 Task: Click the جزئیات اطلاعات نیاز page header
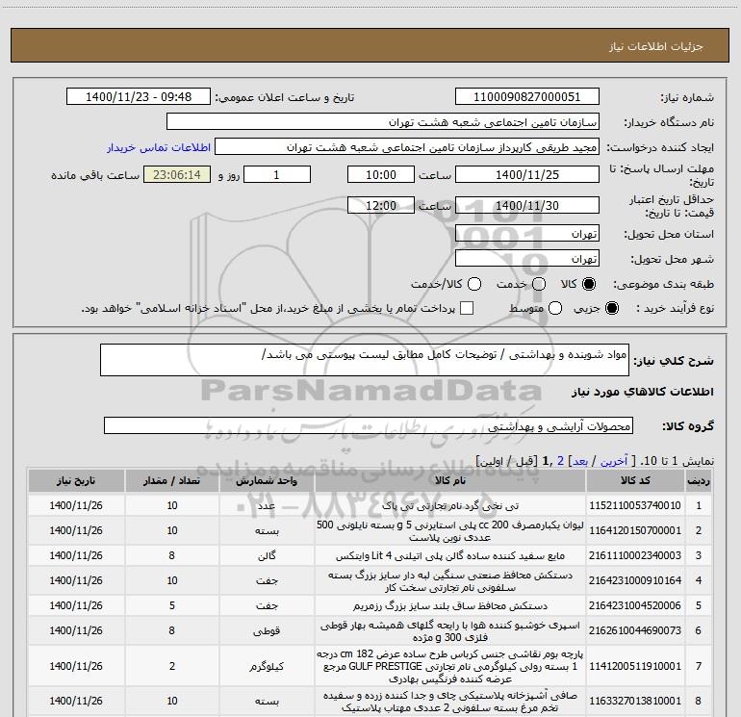tap(655, 46)
